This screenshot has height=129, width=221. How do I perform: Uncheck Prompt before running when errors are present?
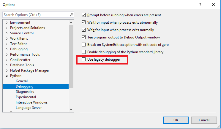tap(83, 15)
